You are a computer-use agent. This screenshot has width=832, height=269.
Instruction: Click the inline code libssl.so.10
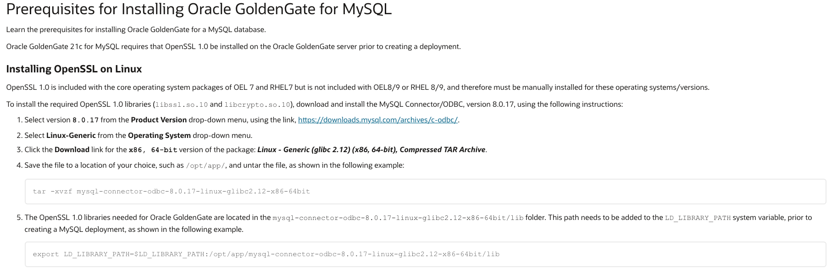(x=182, y=105)
